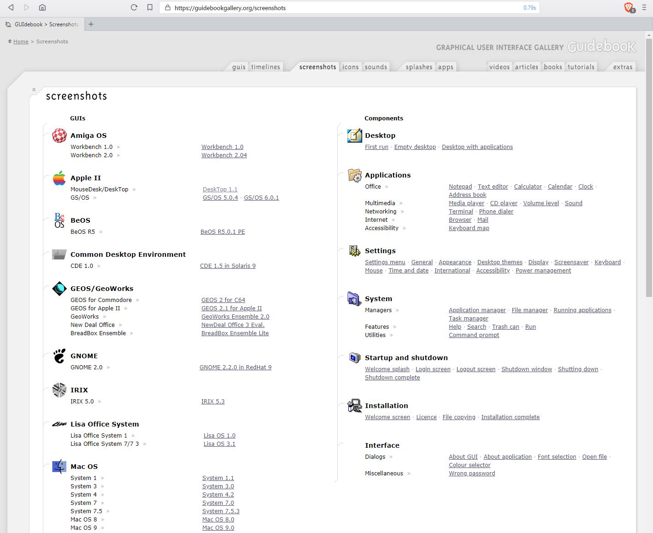Screen dimensions: 653x533
Task: Reload the page with the refresh button
Action: click(x=134, y=7)
